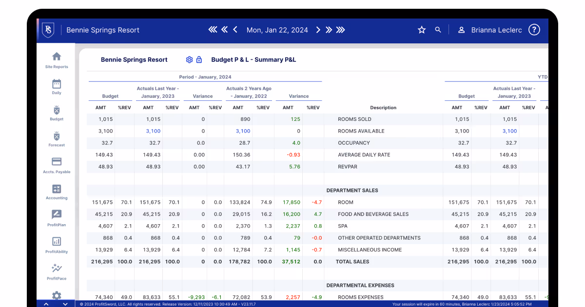Open ProfitAbility reports
Screen dimensions: 585x307
tap(57, 245)
